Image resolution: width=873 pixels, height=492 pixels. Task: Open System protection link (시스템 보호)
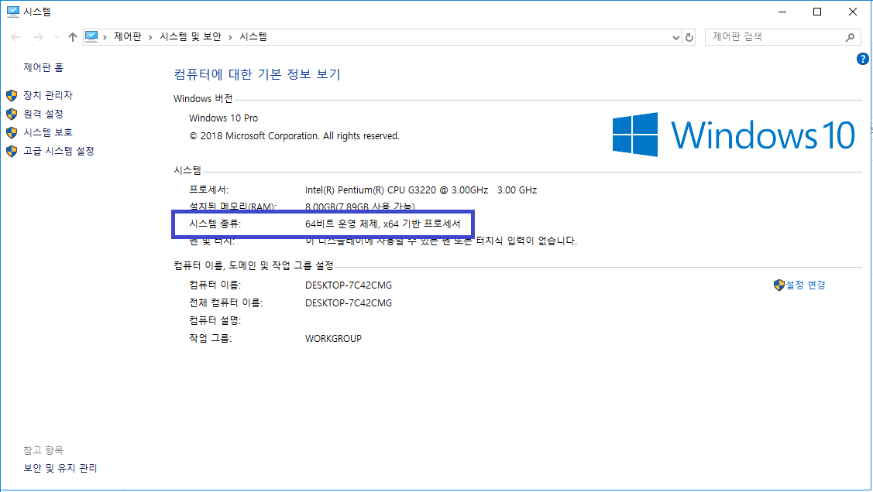pyautogui.click(x=48, y=132)
